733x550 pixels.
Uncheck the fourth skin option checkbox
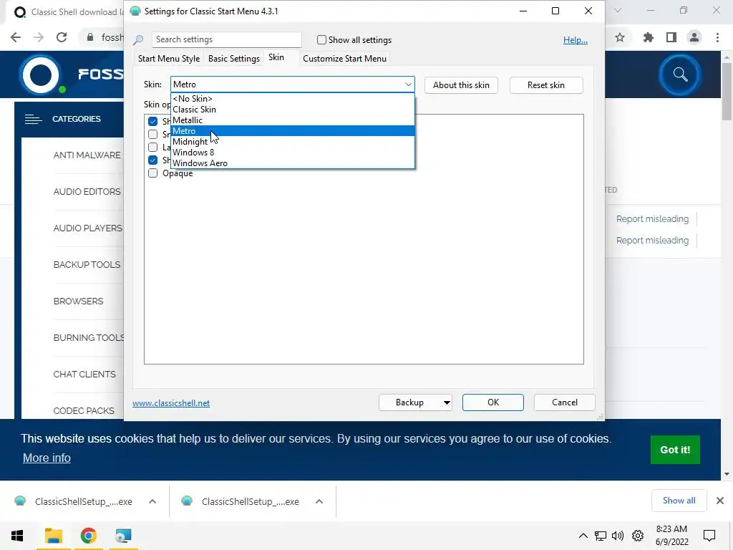coord(153,160)
